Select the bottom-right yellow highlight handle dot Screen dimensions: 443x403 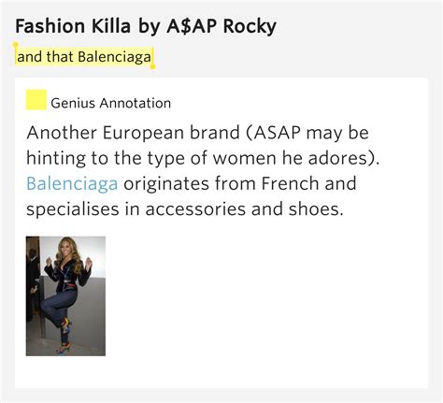point(152,66)
